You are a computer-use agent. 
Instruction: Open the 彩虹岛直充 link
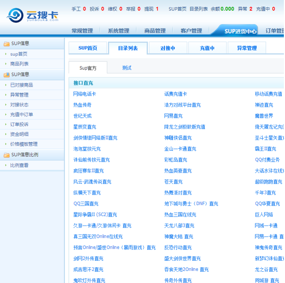point(176,160)
